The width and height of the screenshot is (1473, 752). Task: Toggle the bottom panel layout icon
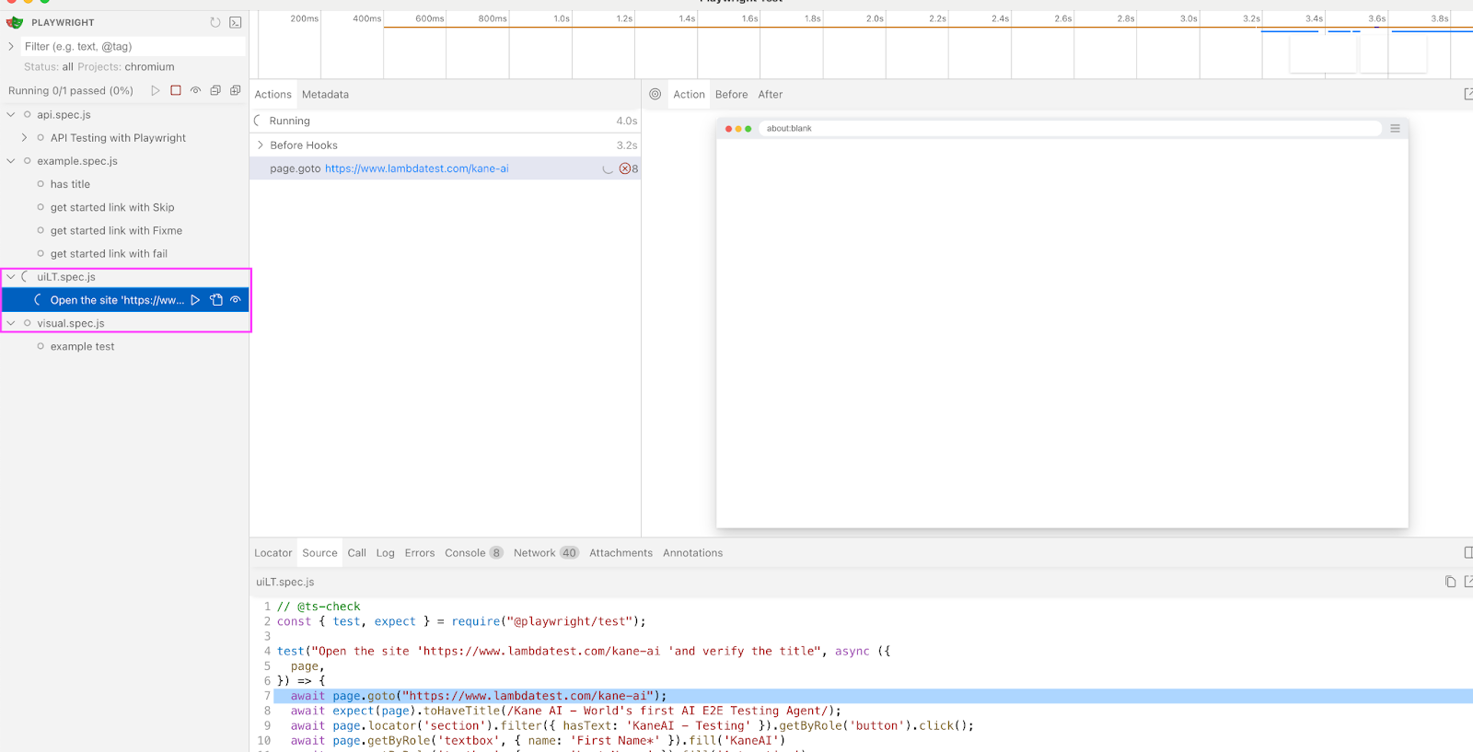pyautogui.click(x=1467, y=552)
